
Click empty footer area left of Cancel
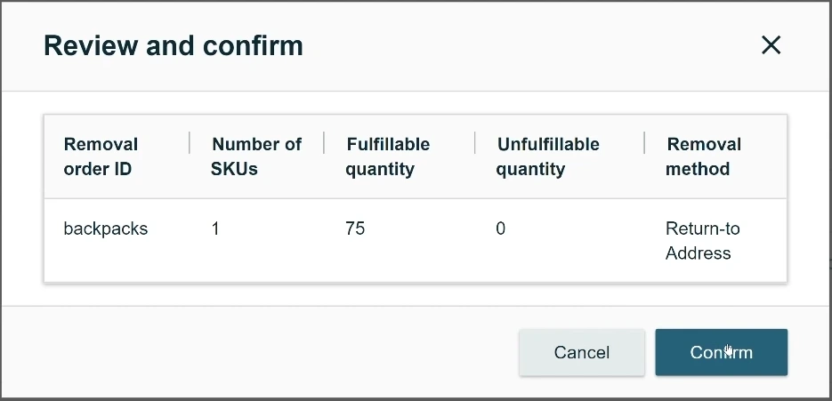pos(267,352)
